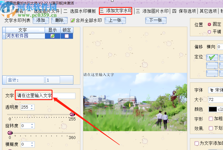Click the bottom-left 定位 anchor button
This screenshot has width=223, height=150.
pos(212,73)
